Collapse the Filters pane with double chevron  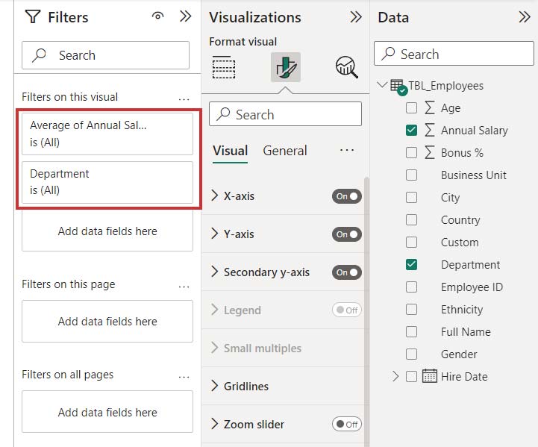[185, 16]
